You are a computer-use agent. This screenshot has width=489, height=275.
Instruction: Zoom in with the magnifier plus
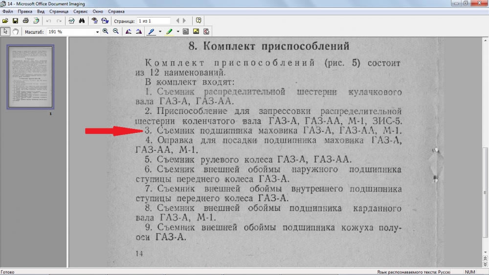[x=106, y=31]
